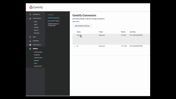The width and height of the screenshot is (176, 99).
Task: Go to the Apps section
Action: pos(34,37)
